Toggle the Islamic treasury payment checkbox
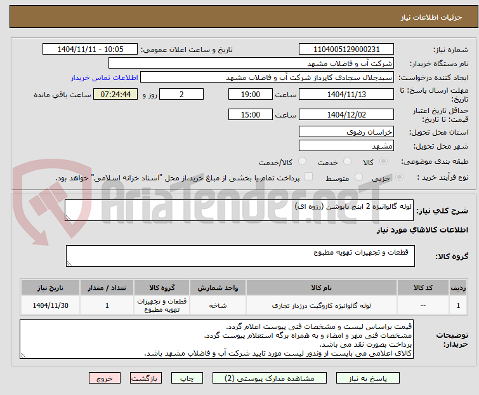Viewport: 479px width, 395px height. tap(309, 177)
